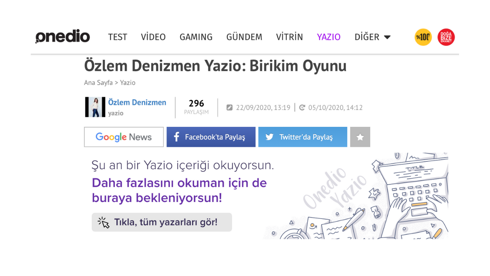Open the %100 yellow badge icon
Screen dimensions: 490x276
coord(423,37)
